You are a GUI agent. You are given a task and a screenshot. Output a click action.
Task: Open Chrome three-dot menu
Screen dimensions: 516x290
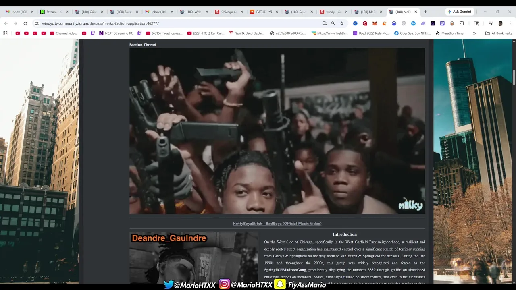510,23
